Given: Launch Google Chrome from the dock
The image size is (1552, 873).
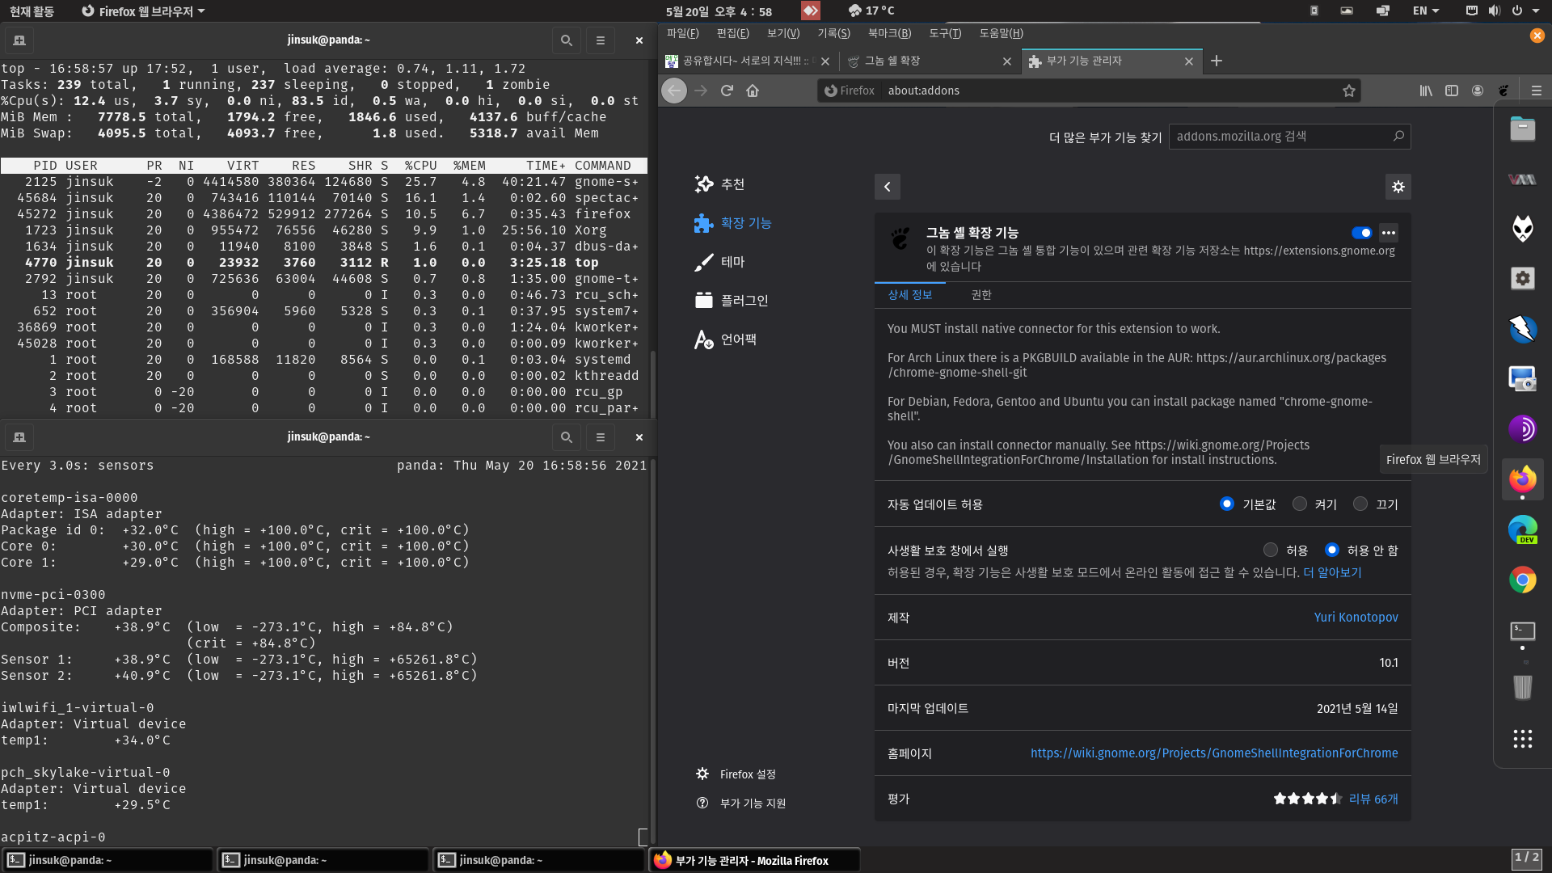Looking at the screenshot, I should click(1523, 580).
